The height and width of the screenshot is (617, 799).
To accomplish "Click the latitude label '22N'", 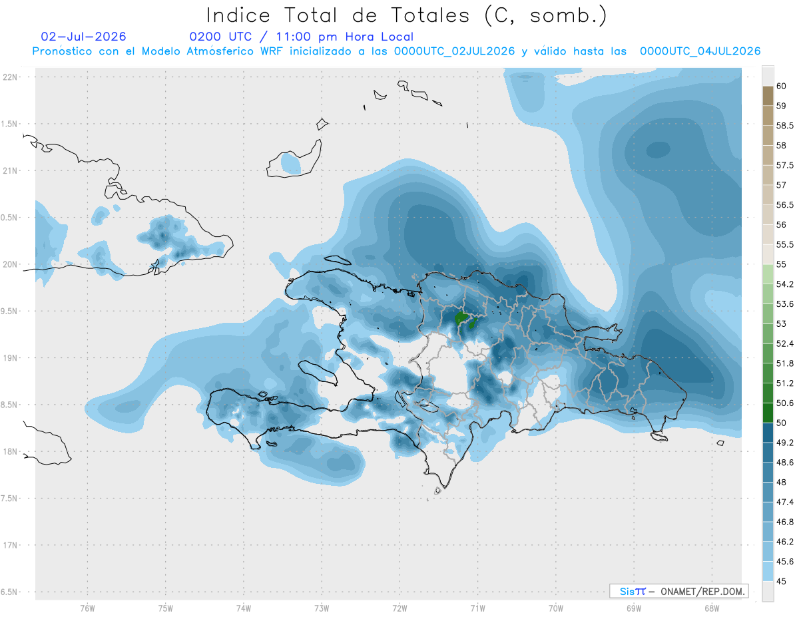I will 9,77.
